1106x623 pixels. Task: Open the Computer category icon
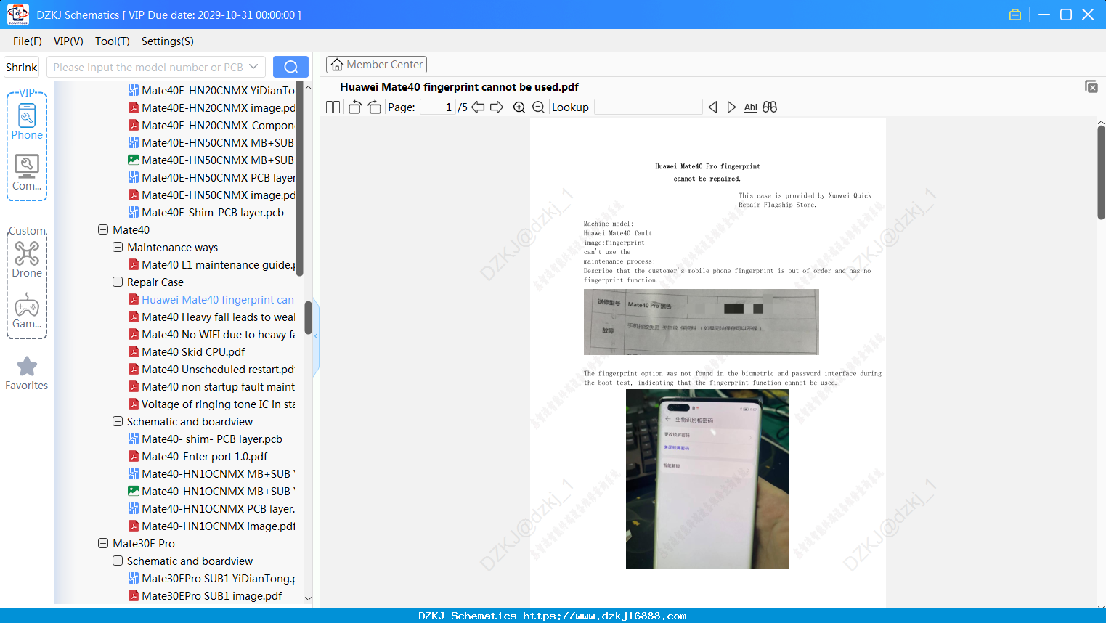click(x=27, y=173)
